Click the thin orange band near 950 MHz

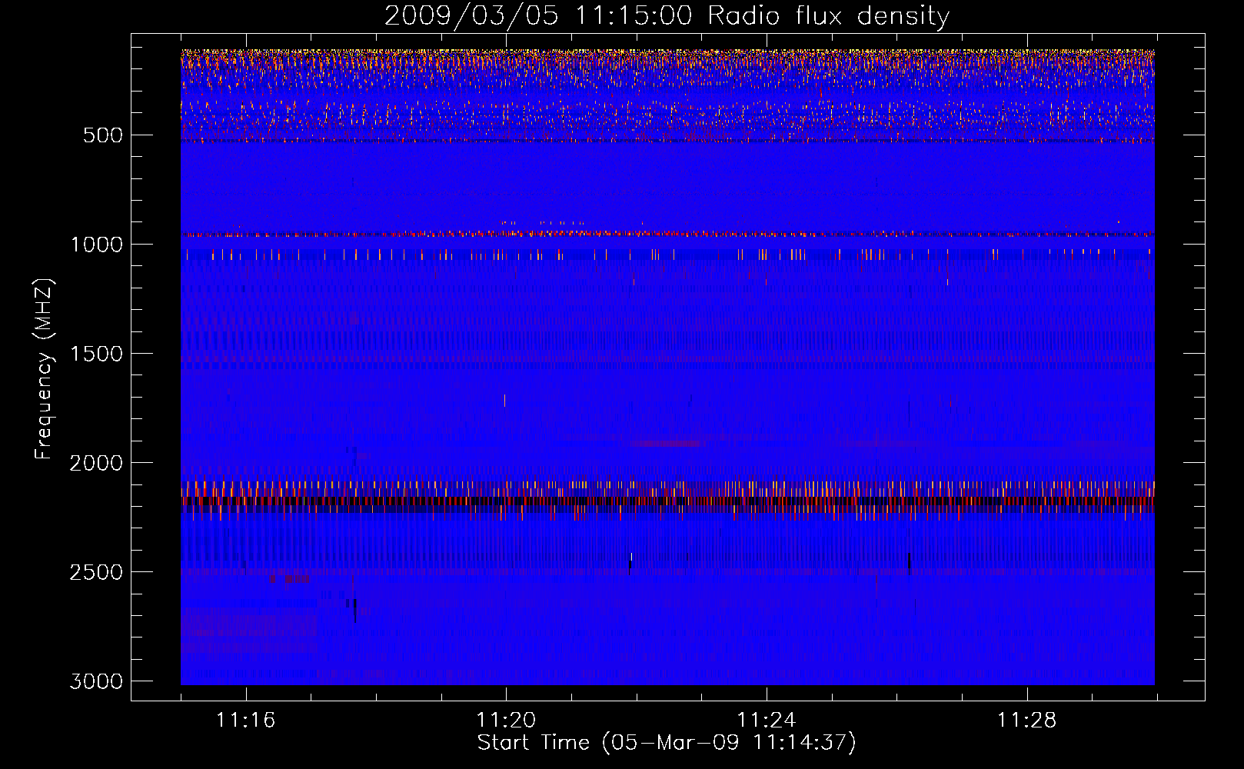click(667, 233)
